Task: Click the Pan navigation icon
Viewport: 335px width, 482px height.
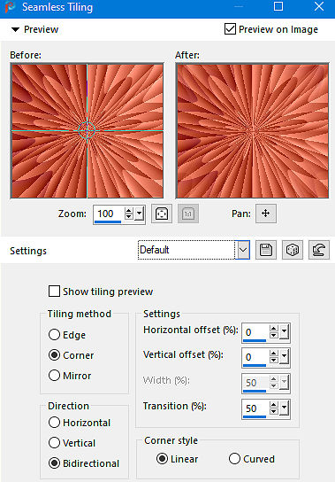Action: [x=266, y=214]
